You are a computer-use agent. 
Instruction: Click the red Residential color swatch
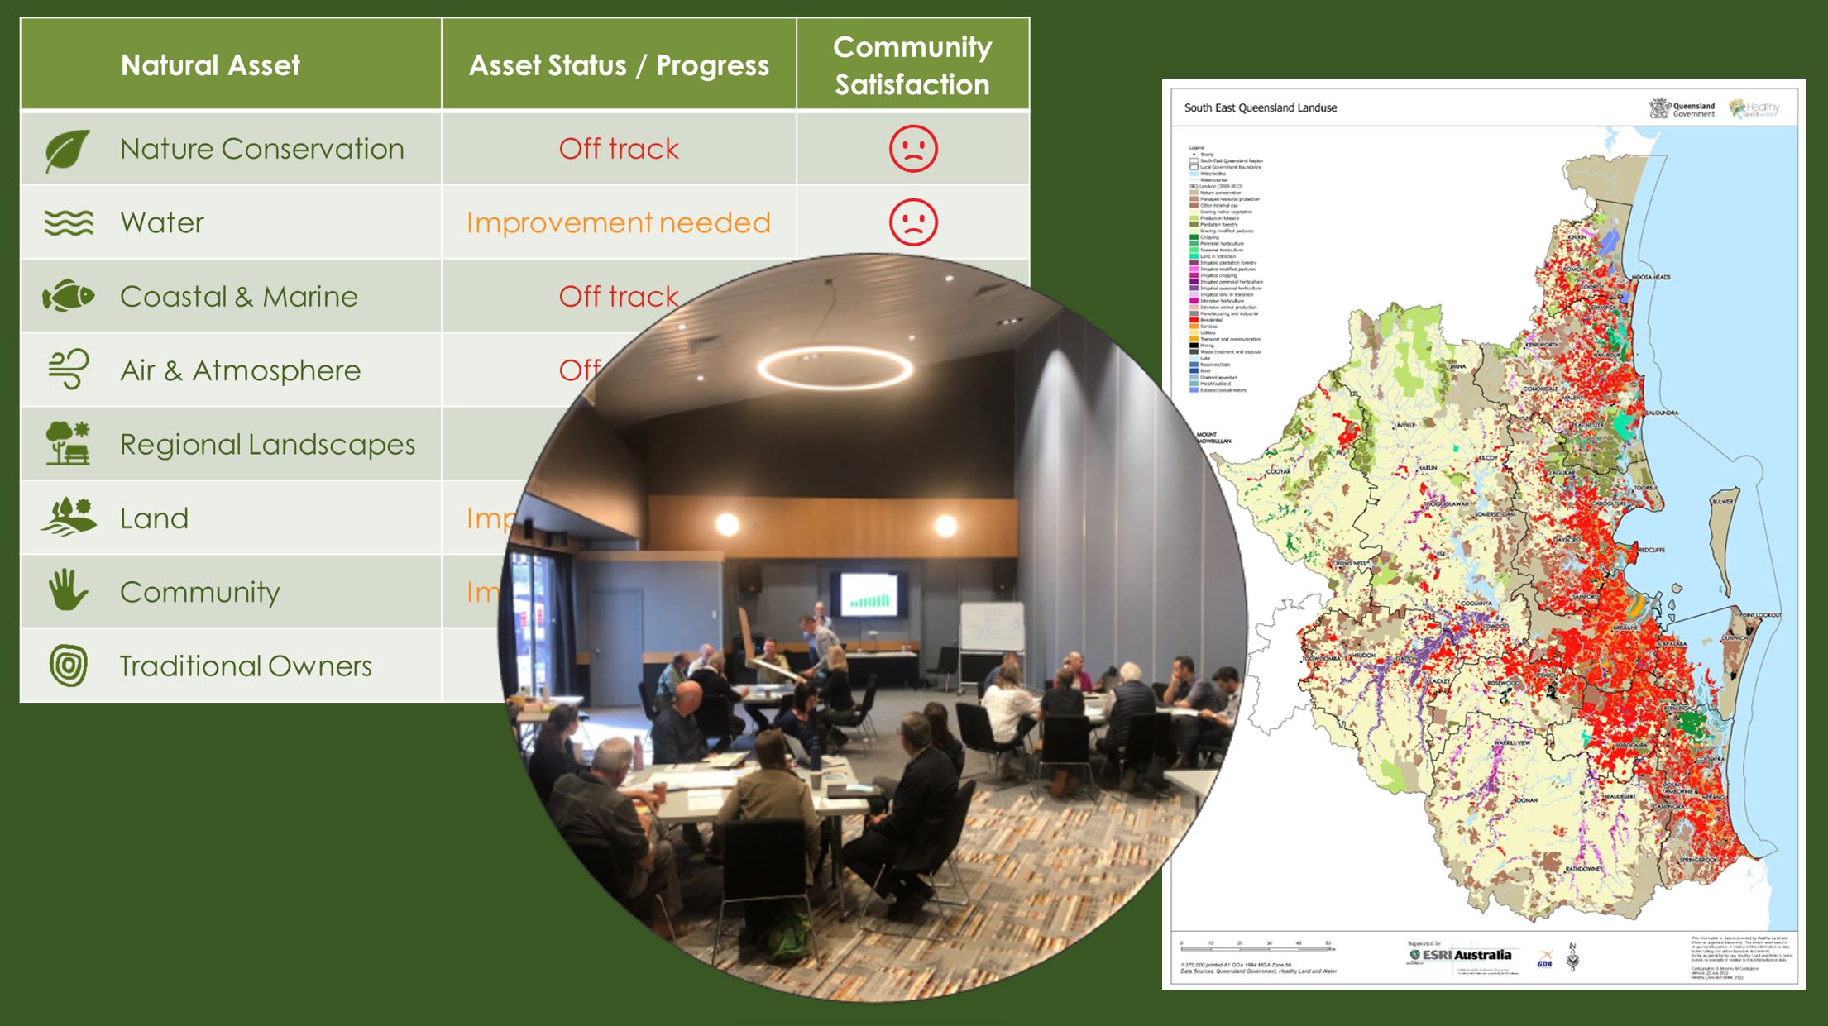point(1193,320)
